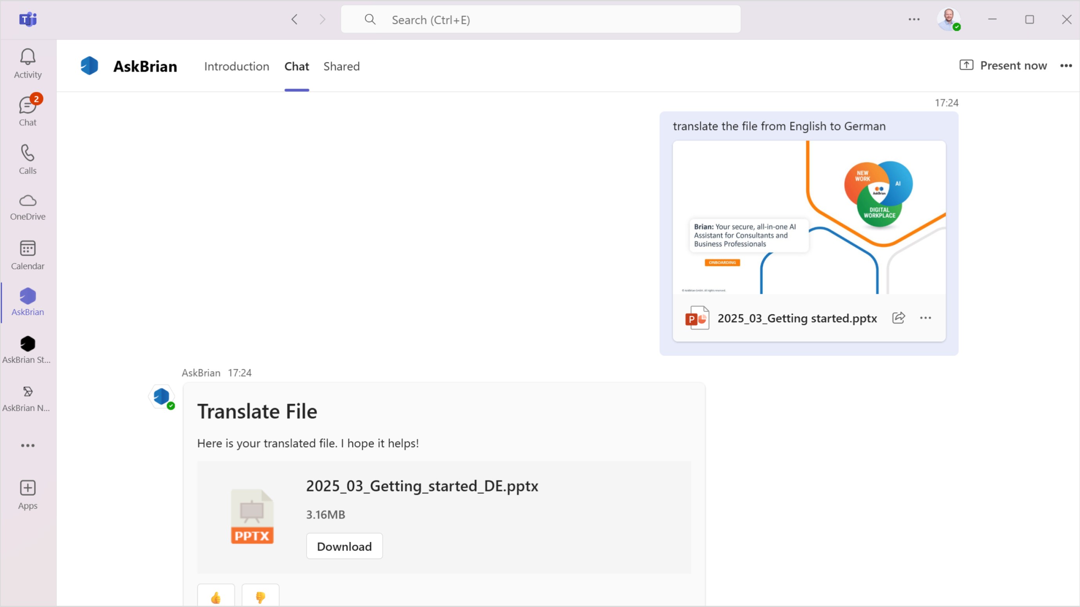Switch to the Introduction tab
1080x607 pixels.
(236, 66)
